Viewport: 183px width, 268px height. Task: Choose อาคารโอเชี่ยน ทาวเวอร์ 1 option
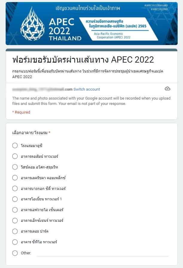click(15, 199)
